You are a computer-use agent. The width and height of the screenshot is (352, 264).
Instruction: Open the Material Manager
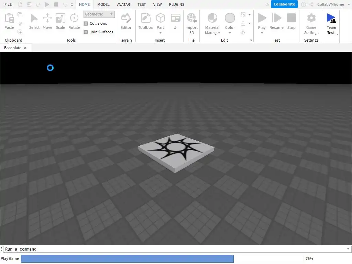click(x=212, y=23)
